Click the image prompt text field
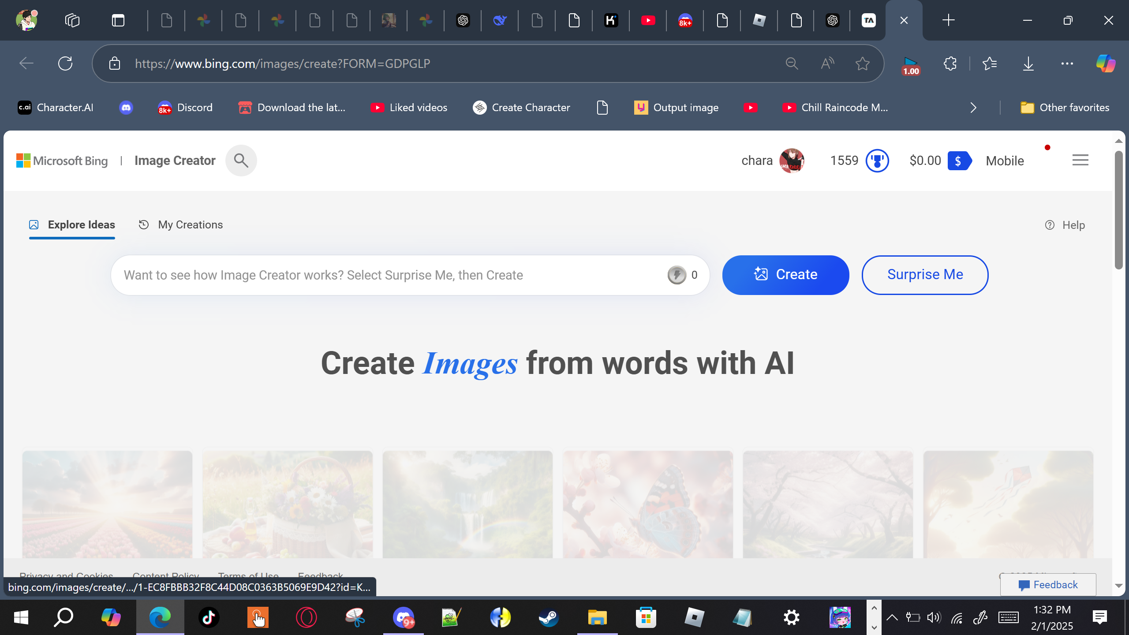The width and height of the screenshot is (1129, 635). pos(388,275)
